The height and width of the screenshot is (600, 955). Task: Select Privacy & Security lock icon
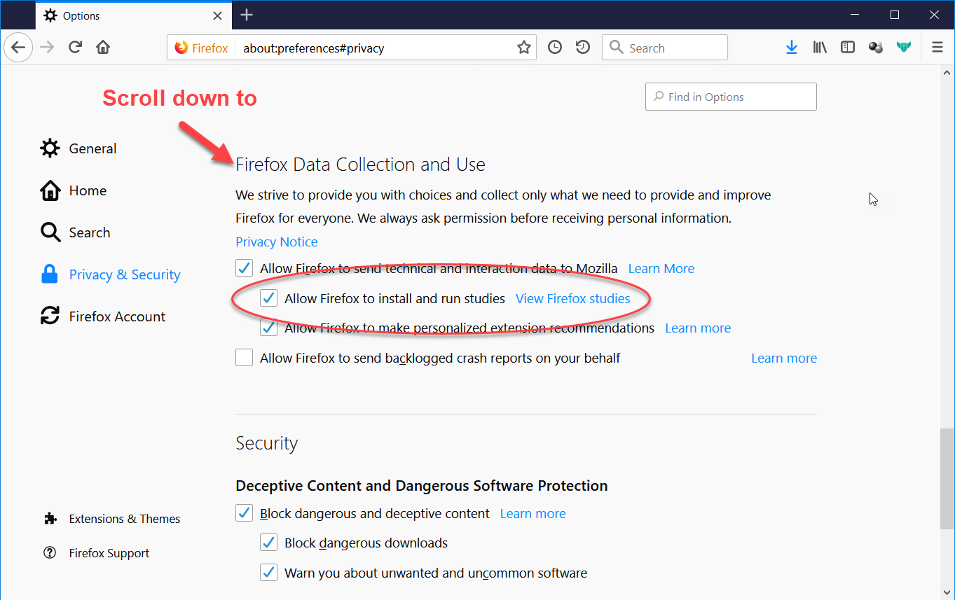pyautogui.click(x=50, y=274)
